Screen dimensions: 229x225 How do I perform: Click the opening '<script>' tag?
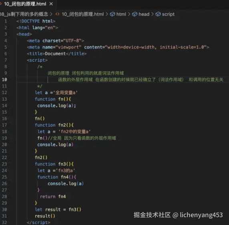[x=37, y=60]
